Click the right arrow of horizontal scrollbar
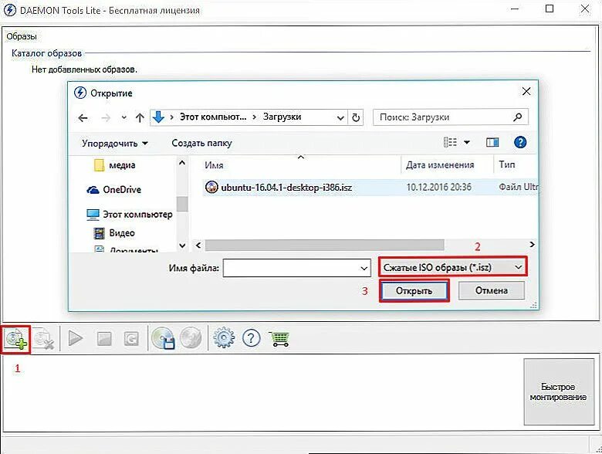This screenshot has height=454, width=602. (x=532, y=244)
